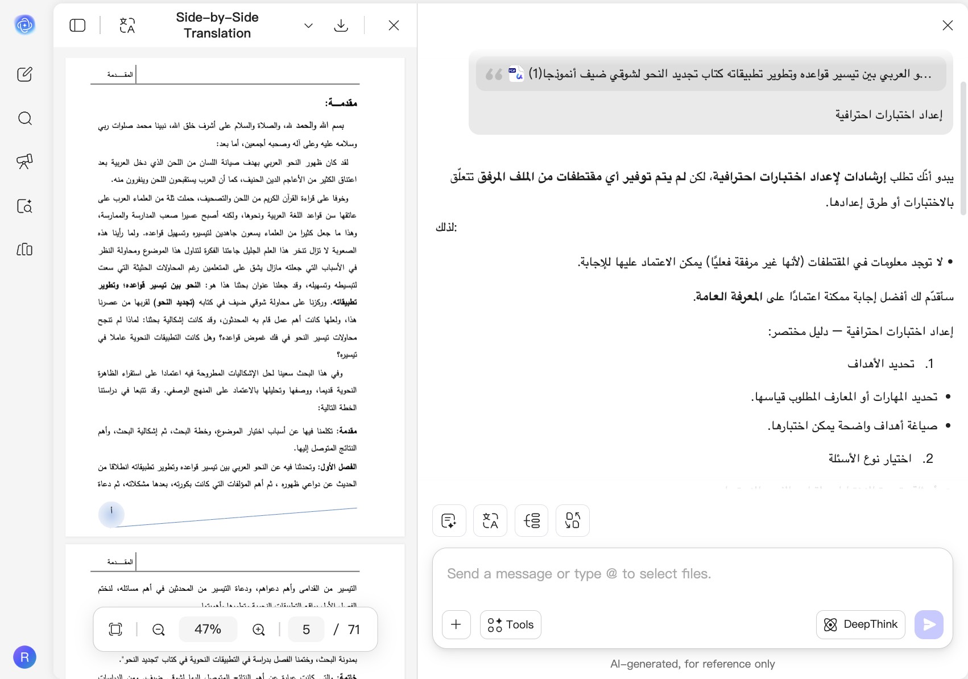The image size is (968, 679).
Task: Zoom out with the minus magnifier
Action: 159,630
